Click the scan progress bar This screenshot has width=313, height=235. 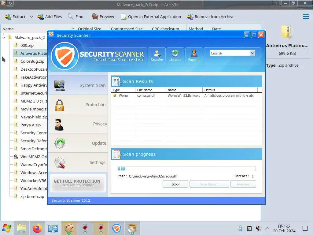pos(186,169)
